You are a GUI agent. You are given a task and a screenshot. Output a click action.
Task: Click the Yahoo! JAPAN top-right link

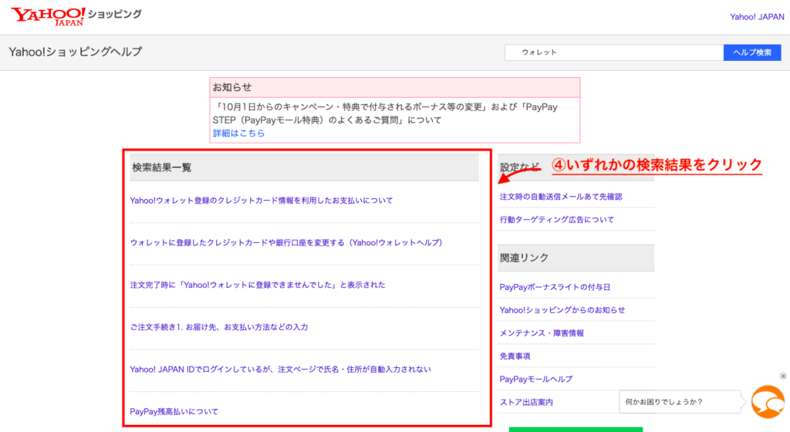pos(757,17)
